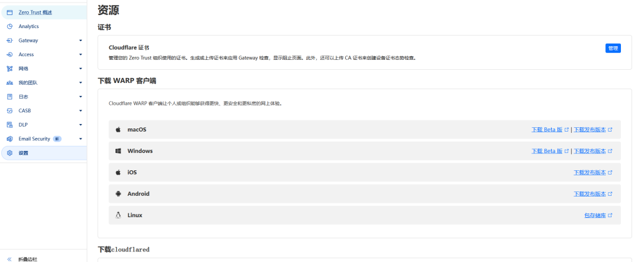Image resolution: width=639 pixels, height=262 pixels.
Task: Open Access section label
Action: 26,55
